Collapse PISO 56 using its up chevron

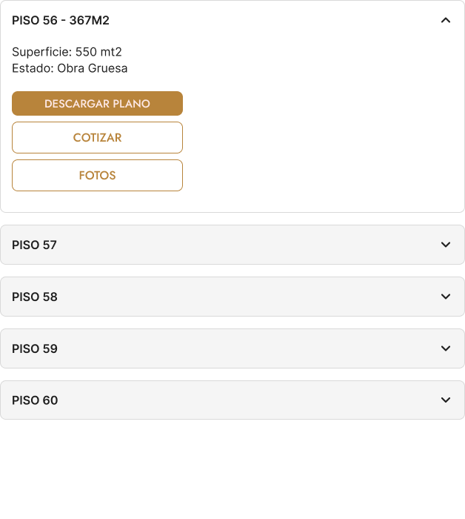coord(446,21)
